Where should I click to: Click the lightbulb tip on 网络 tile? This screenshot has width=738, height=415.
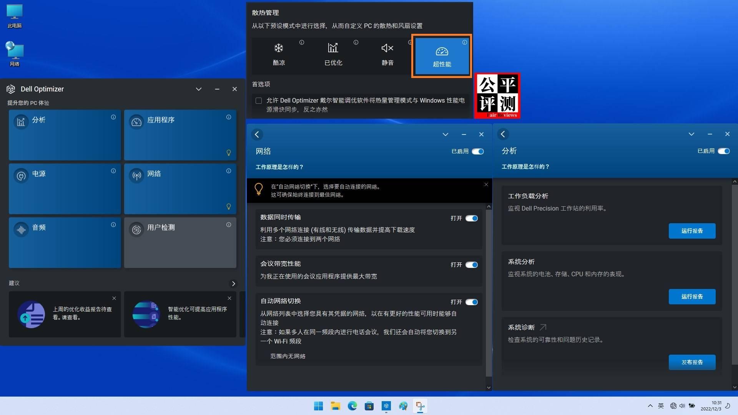pos(229,207)
